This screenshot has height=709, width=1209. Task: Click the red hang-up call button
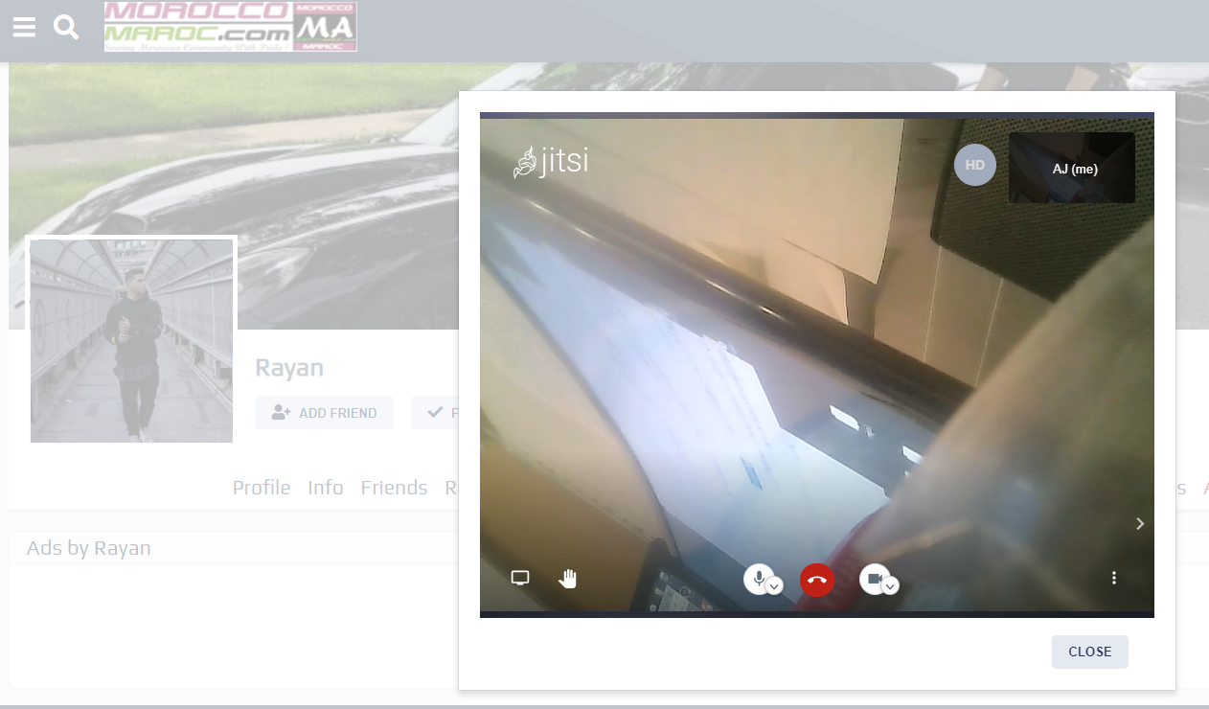point(817,580)
